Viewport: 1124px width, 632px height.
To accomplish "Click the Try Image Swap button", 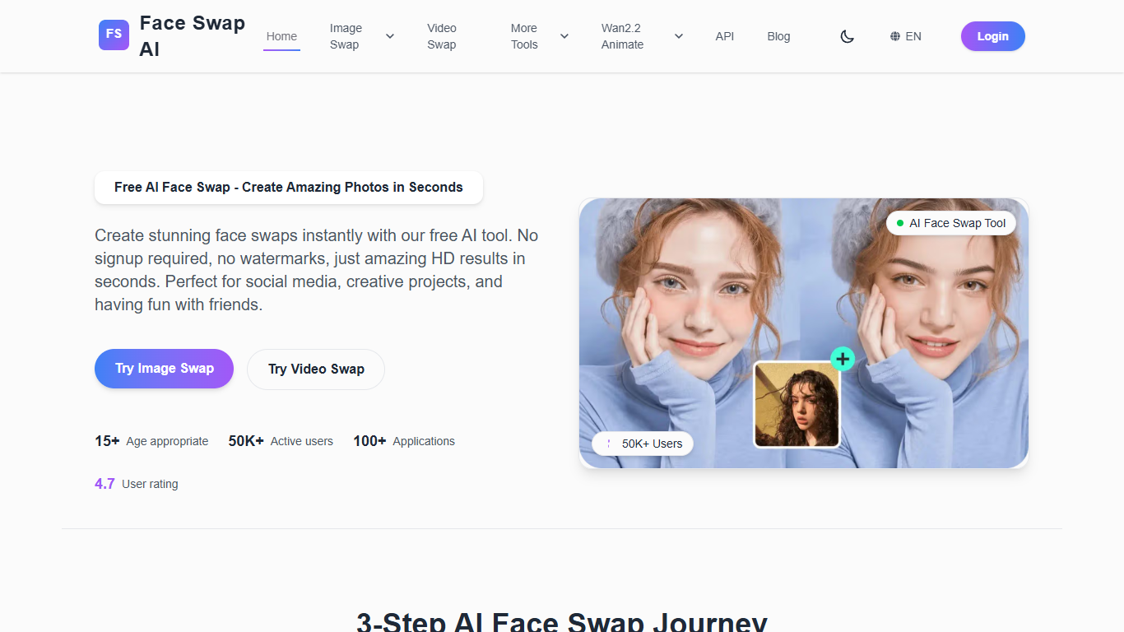I will tap(164, 369).
